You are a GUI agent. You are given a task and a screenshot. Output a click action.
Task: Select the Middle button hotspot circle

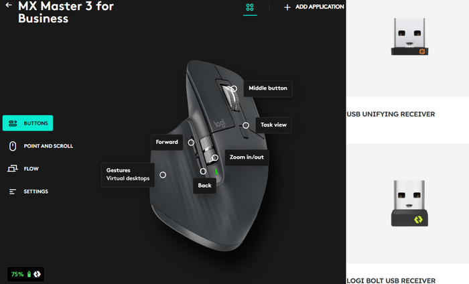click(234, 89)
